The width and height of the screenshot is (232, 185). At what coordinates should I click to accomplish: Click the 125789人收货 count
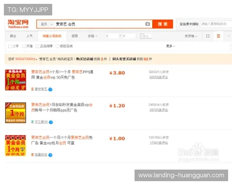159,137
